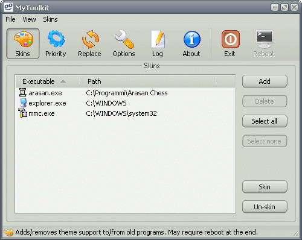Click the Select all button

coord(265,121)
